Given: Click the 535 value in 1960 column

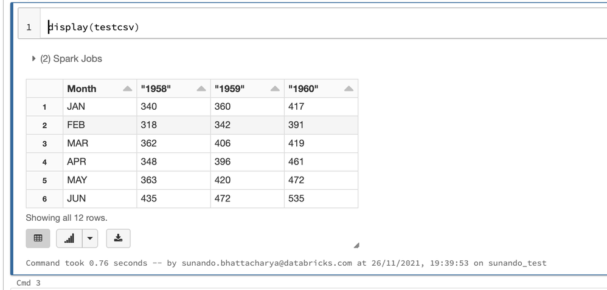Looking at the screenshot, I should click(296, 198).
